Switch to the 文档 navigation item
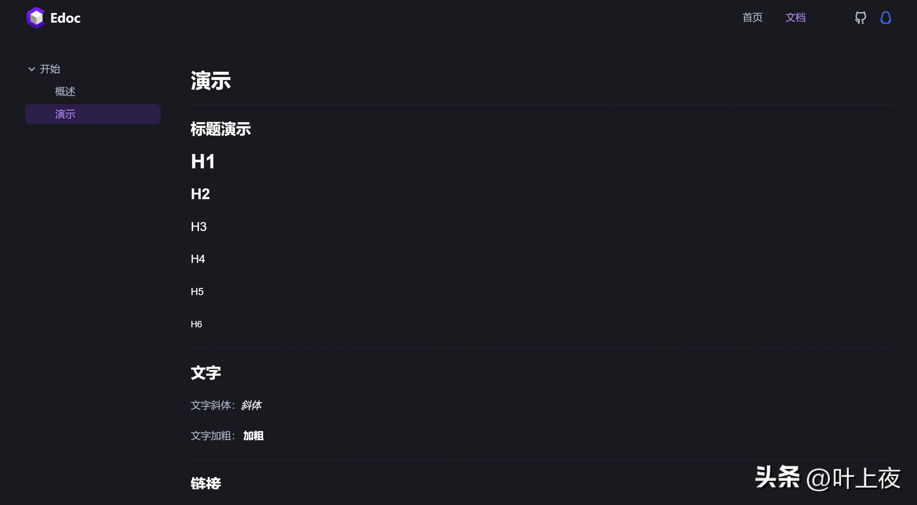This screenshot has width=917, height=505. click(x=795, y=18)
